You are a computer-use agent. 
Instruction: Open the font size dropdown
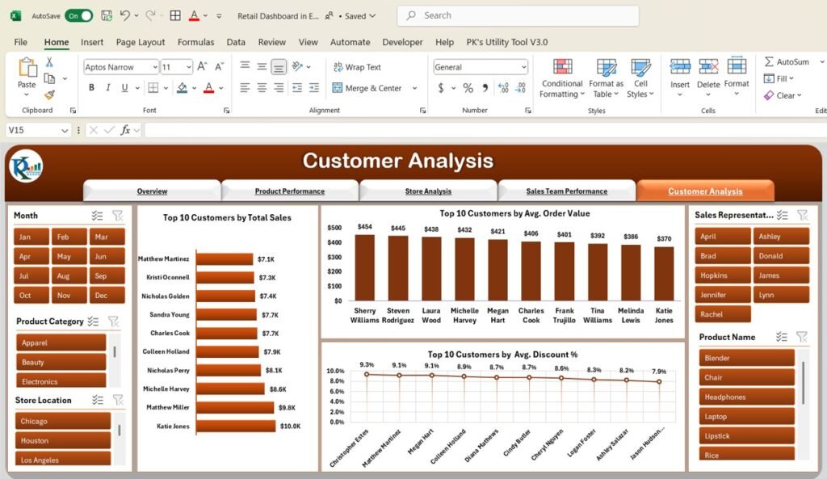(x=189, y=66)
